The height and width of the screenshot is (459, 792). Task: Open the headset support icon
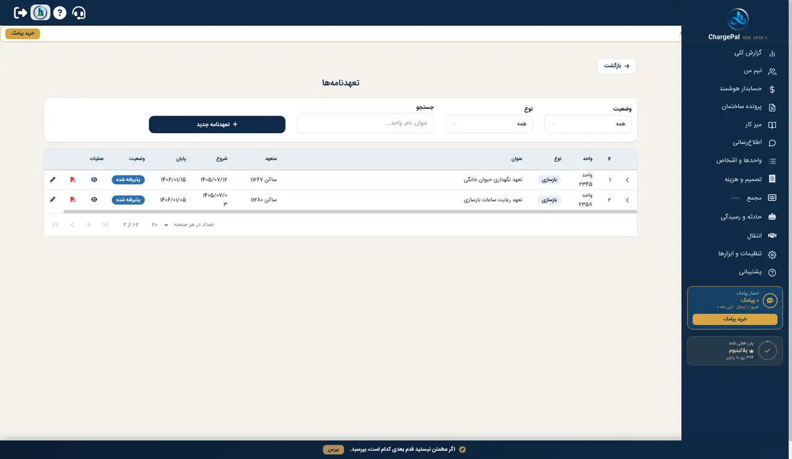(79, 12)
